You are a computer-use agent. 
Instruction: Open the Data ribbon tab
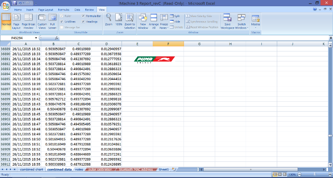77,10
